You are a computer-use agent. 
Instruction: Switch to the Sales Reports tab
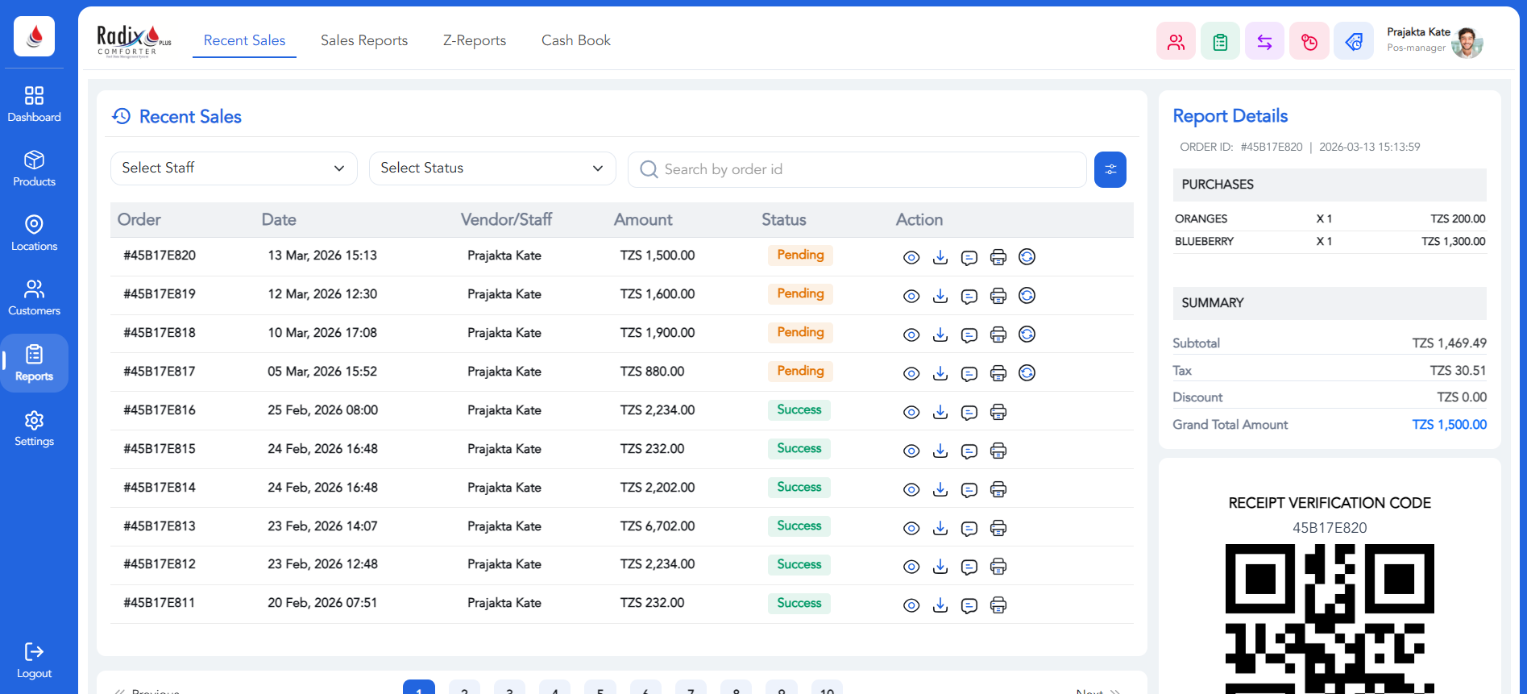(x=363, y=40)
